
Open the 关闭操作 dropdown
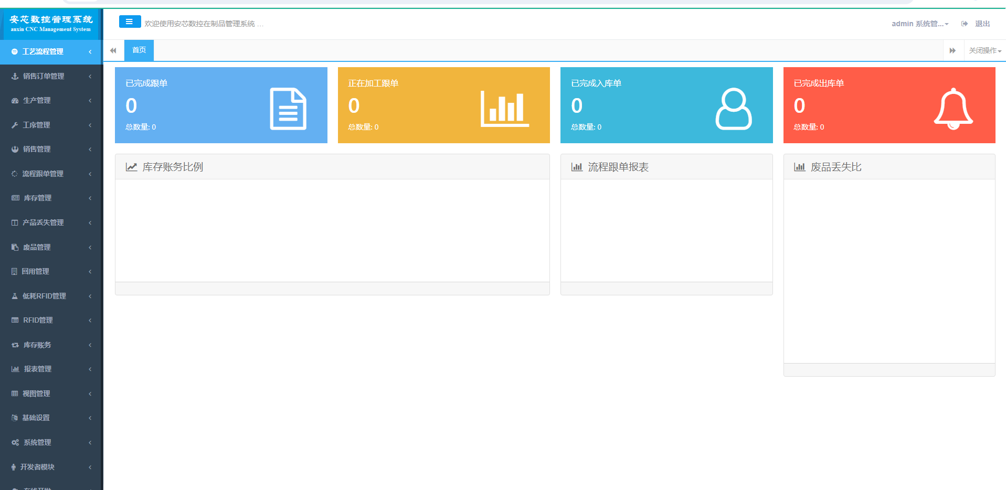[985, 50]
